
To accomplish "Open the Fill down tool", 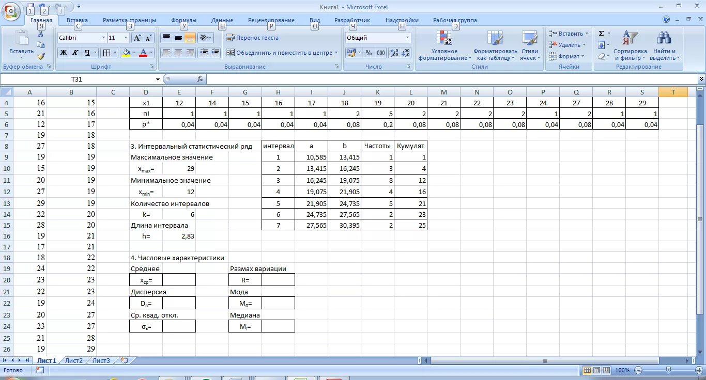I will (x=601, y=45).
